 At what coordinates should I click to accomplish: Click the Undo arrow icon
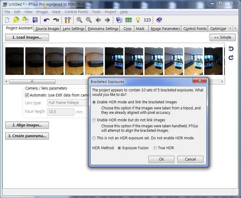pyautogui.click(x=47, y=20)
